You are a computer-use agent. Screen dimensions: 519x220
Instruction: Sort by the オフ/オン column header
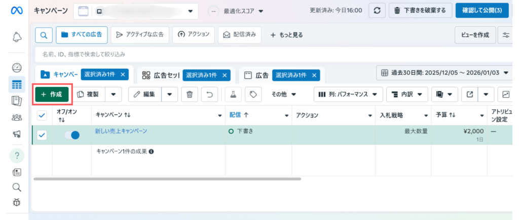67,116
